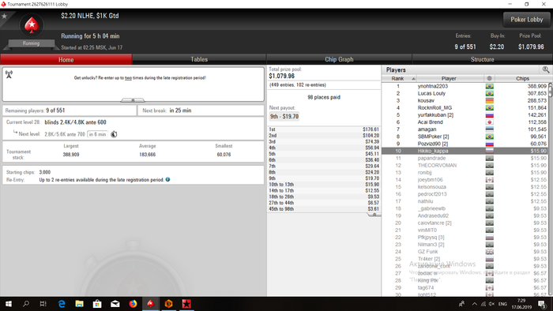Click the Japan flag beside Acai Brend

point(490,122)
